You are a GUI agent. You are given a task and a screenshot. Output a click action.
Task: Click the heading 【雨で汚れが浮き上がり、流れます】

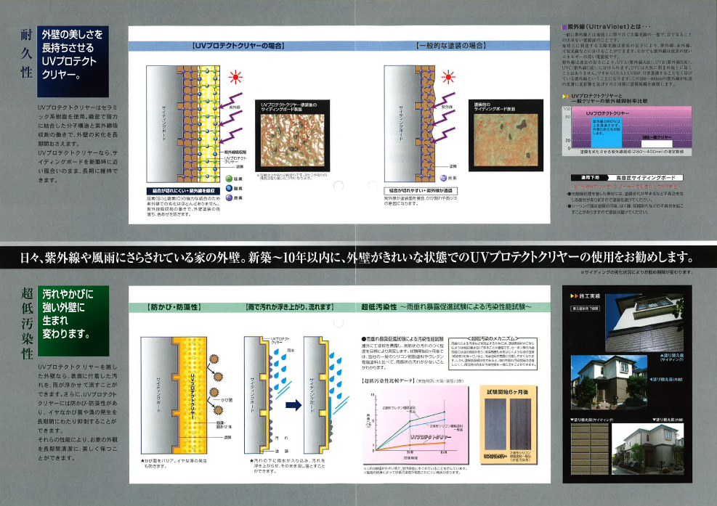point(290,307)
